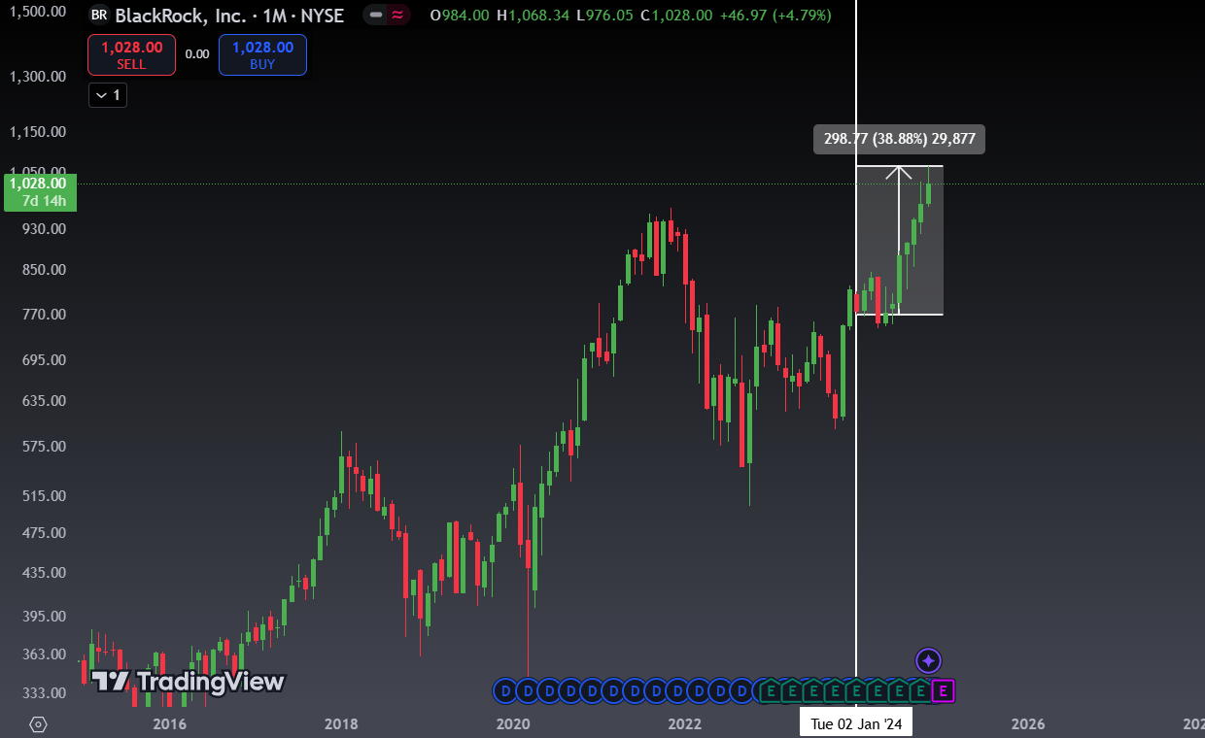1205x738 pixels.
Task: Click the high value H1,068.34
Action: click(x=533, y=15)
